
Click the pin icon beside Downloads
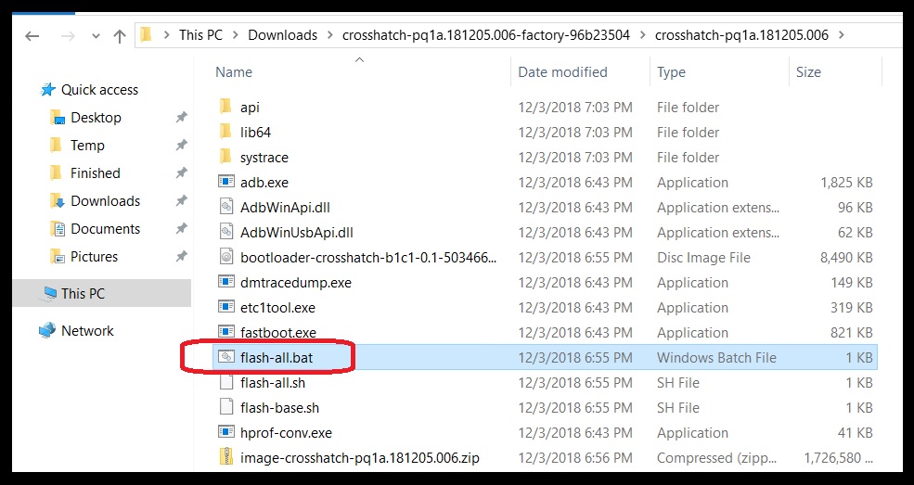click(x=181, y=201)
